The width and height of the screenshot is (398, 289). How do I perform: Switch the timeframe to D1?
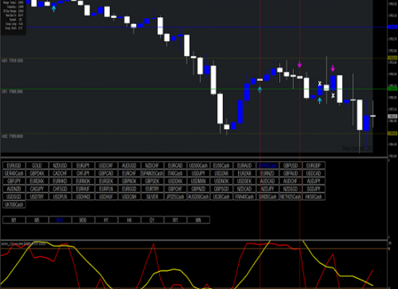click(152, 220)
